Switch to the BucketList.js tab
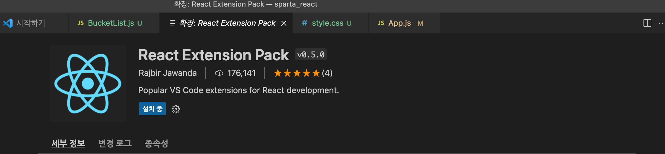The width and height of the screenshot is (665, 154). pyautogui.click(x=114, y=23)
